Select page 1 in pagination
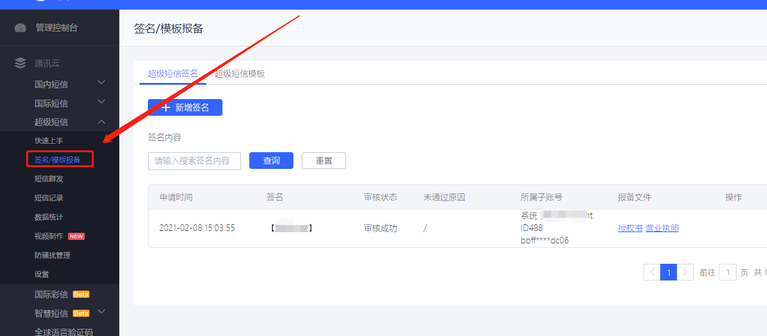This screenshot has width=767, height=336. [x=669, y=272]
